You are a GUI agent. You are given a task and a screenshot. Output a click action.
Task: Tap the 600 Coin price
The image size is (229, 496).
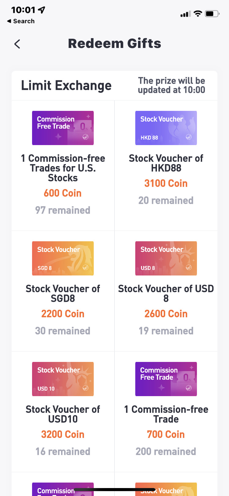(63, 193)
